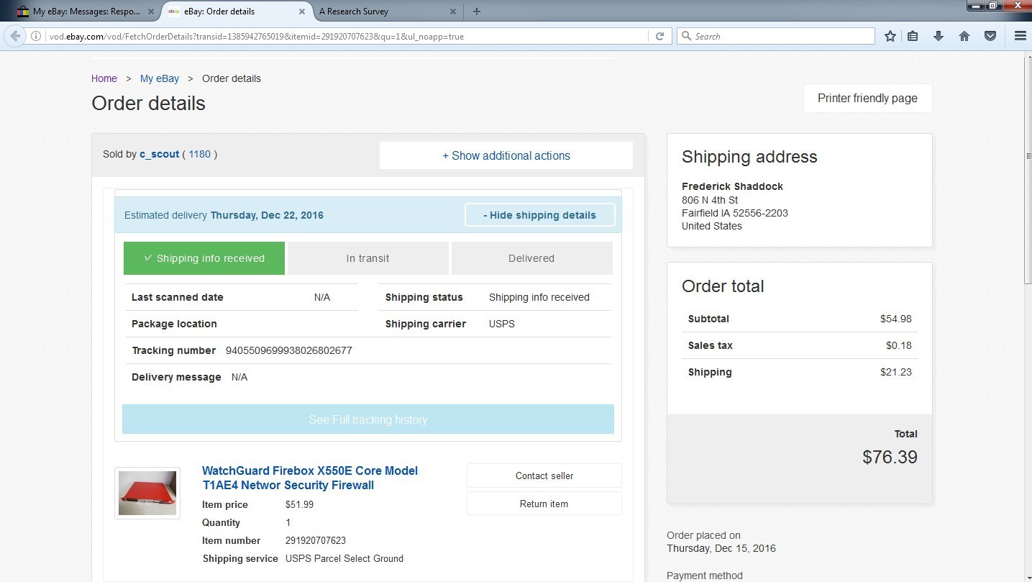The height and width of the screenshot is (582, 1032).
Task: Select the Delivered status step
Action: (x=531, y=258)
